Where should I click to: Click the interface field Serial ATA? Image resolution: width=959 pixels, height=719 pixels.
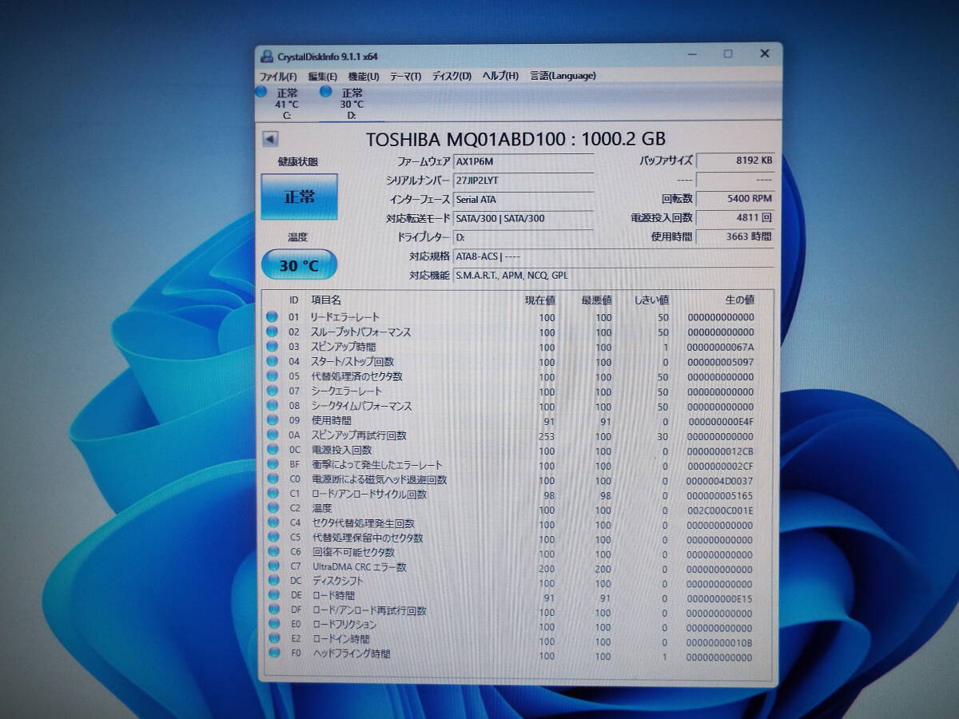pyautogui.click(x=523, y=200)
